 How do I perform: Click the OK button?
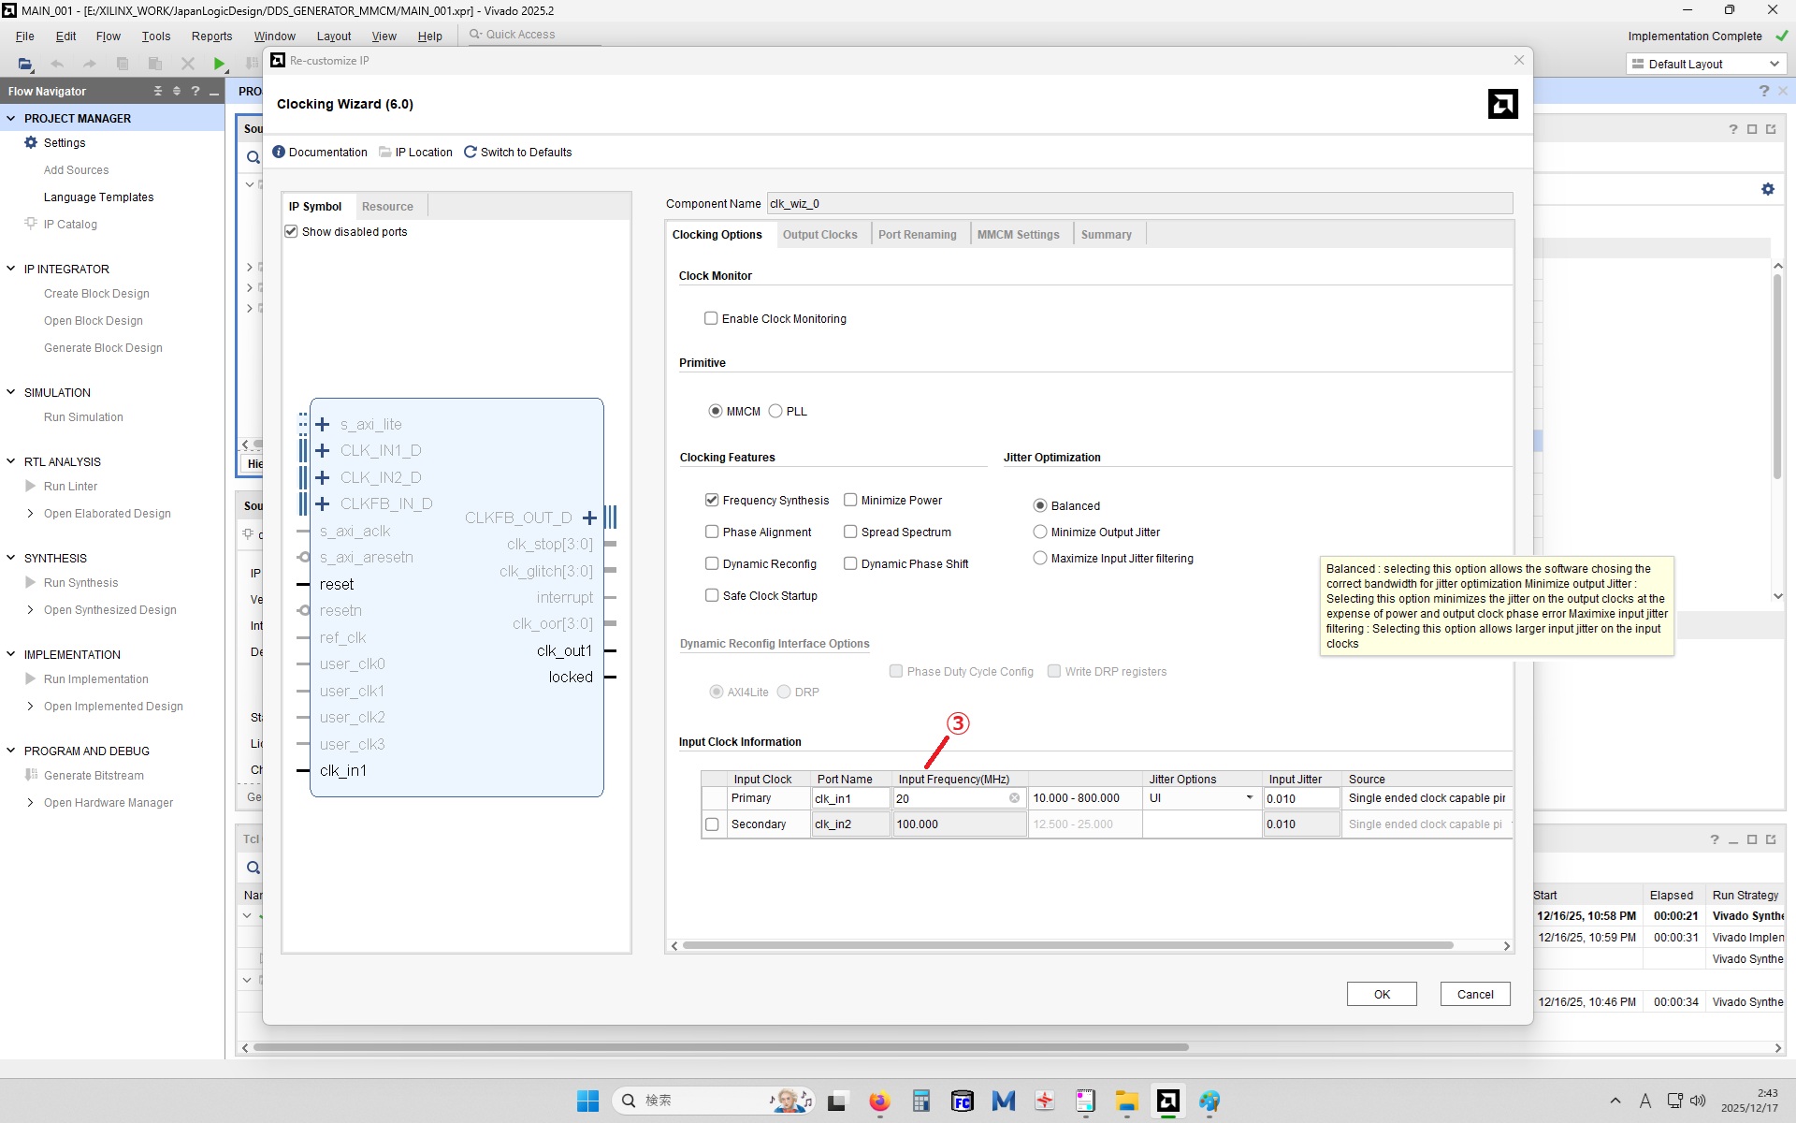[1382, 994]
